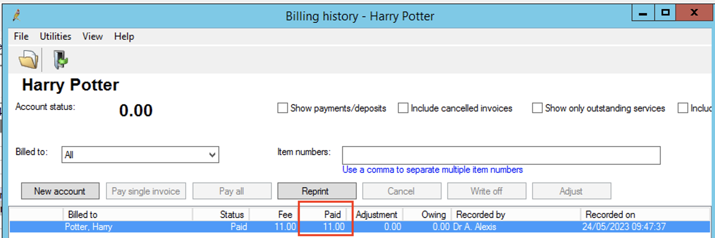Screen dimensions: 715x238
Task: Click the exit door toolbar icon
Action: coord(60,60)
